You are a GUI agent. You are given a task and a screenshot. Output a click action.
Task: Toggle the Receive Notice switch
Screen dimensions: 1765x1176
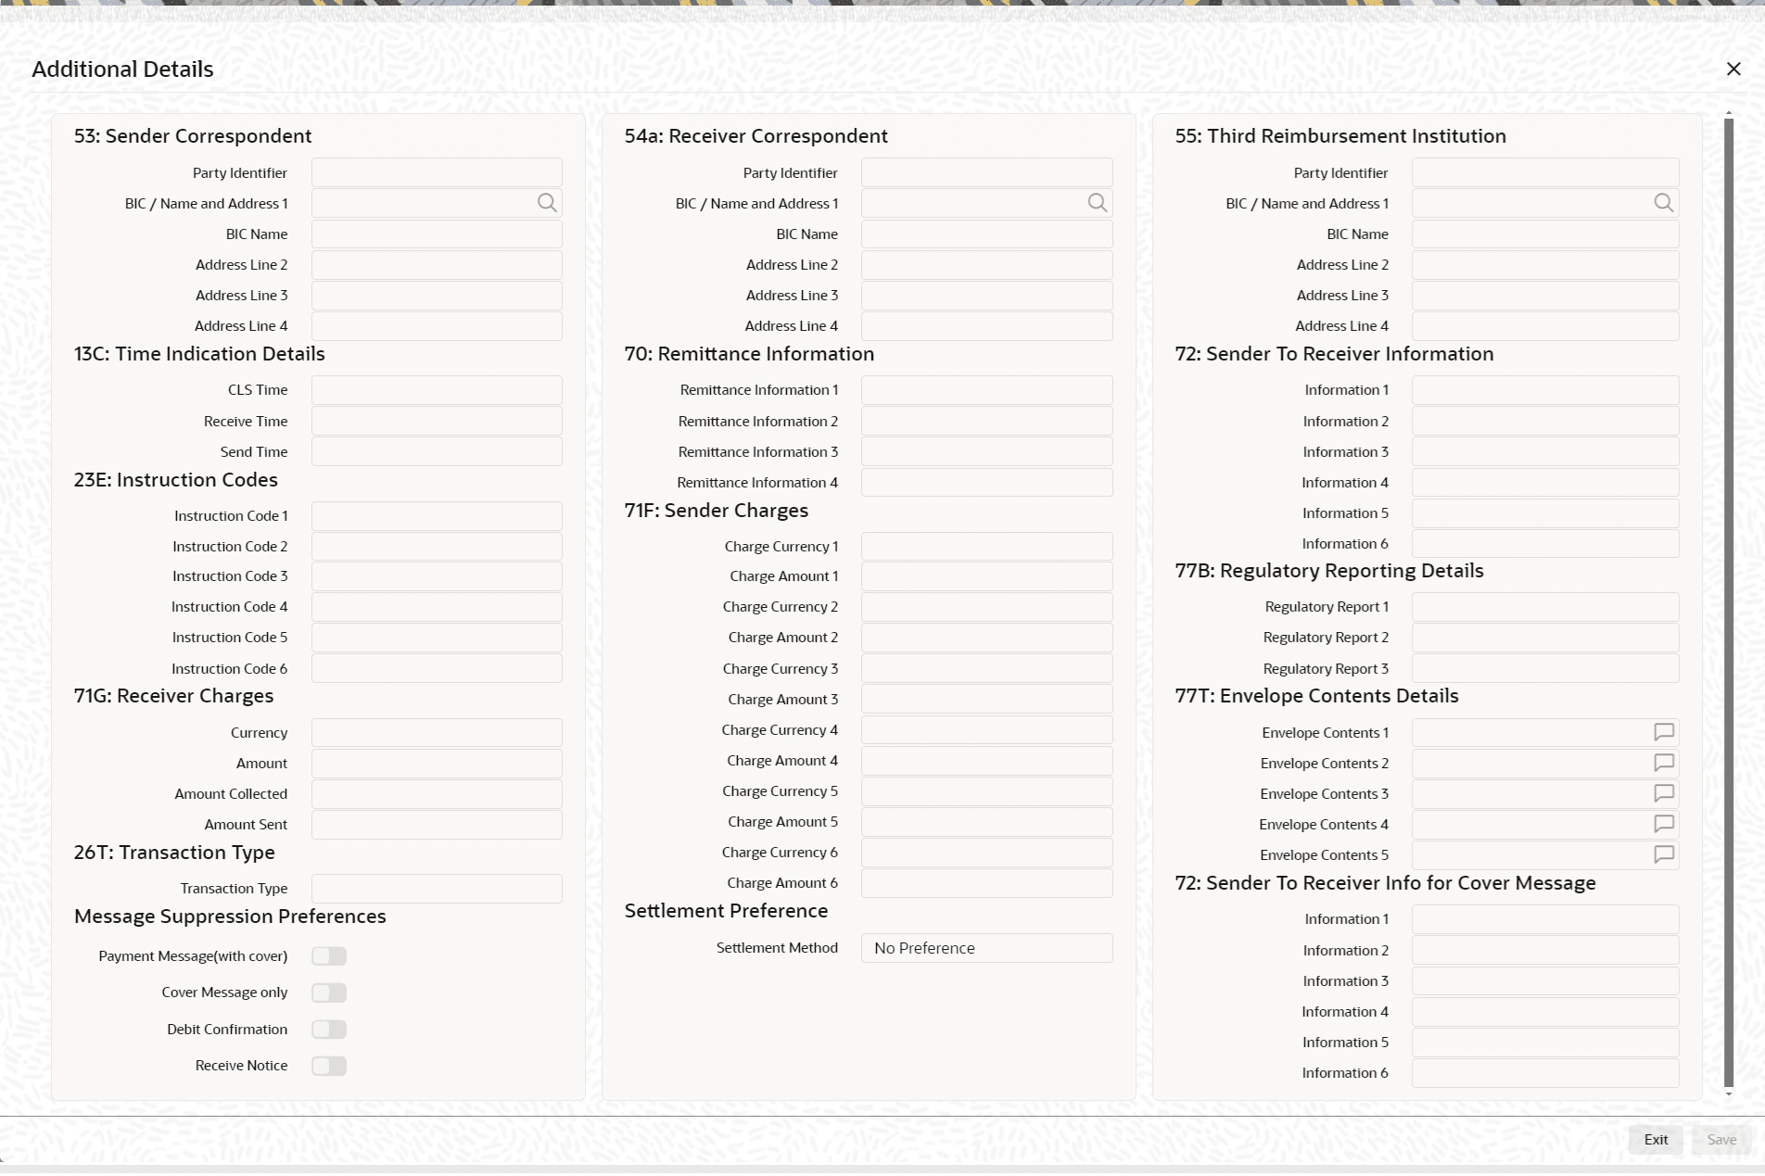329,1066
